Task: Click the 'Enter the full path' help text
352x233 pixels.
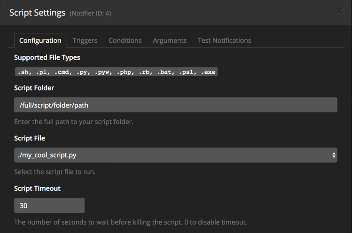Action: pos(74,122)
